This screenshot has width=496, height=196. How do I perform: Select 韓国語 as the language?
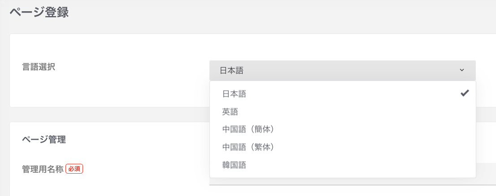tap(234, 165)
